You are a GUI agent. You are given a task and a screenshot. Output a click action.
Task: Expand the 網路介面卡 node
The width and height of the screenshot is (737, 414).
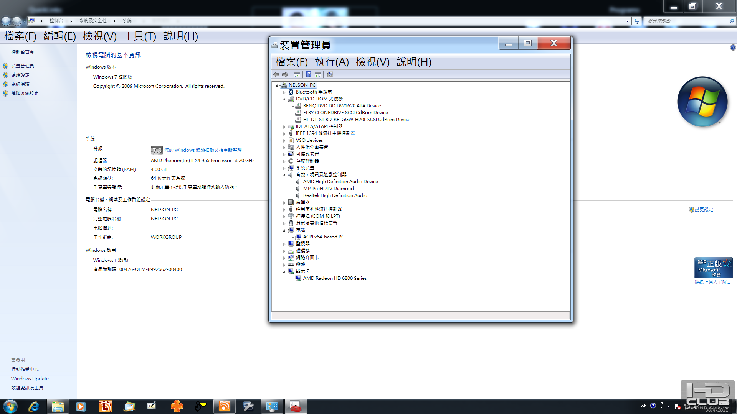[x=284, y=258]
